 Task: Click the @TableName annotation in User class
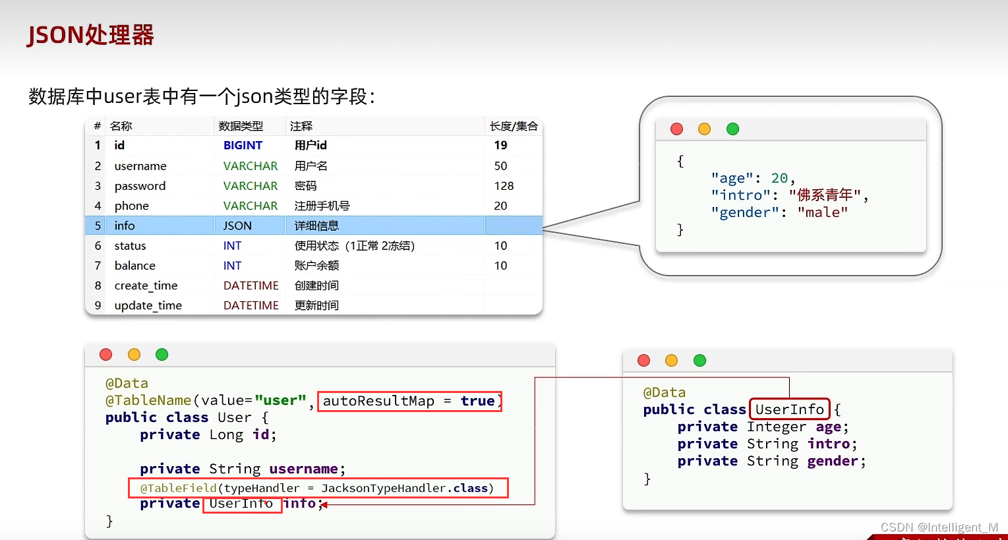coord(148,400)
